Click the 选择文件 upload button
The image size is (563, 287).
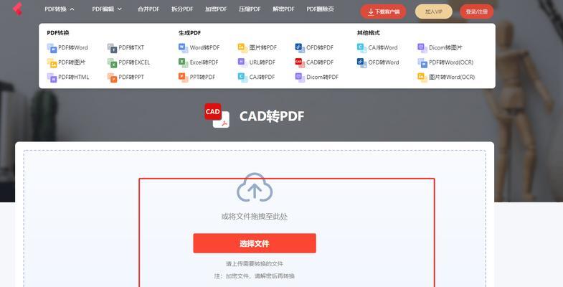click(255, 243)
